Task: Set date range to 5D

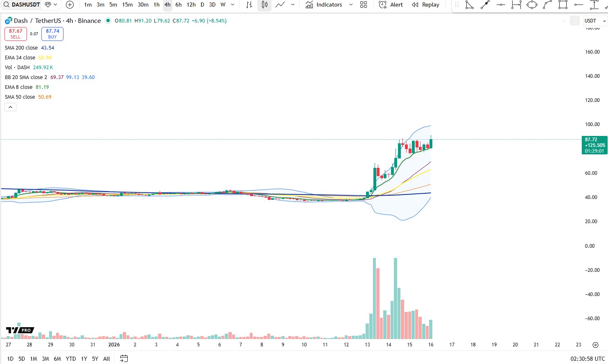Action: pos(22,359)
